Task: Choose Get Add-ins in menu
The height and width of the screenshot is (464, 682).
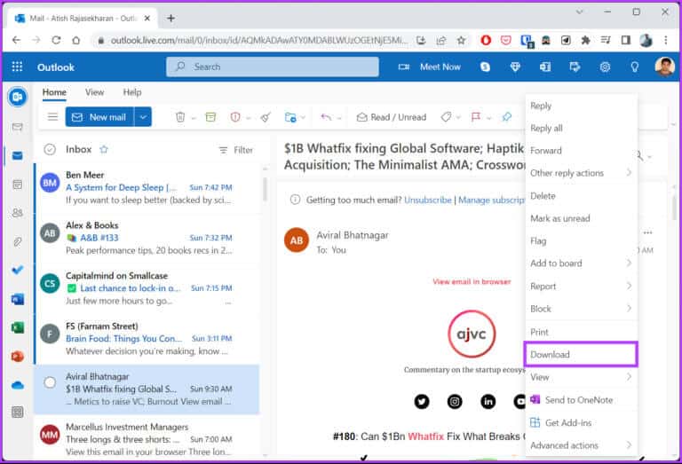Action: pyautogui.click(x=581, y=422)
